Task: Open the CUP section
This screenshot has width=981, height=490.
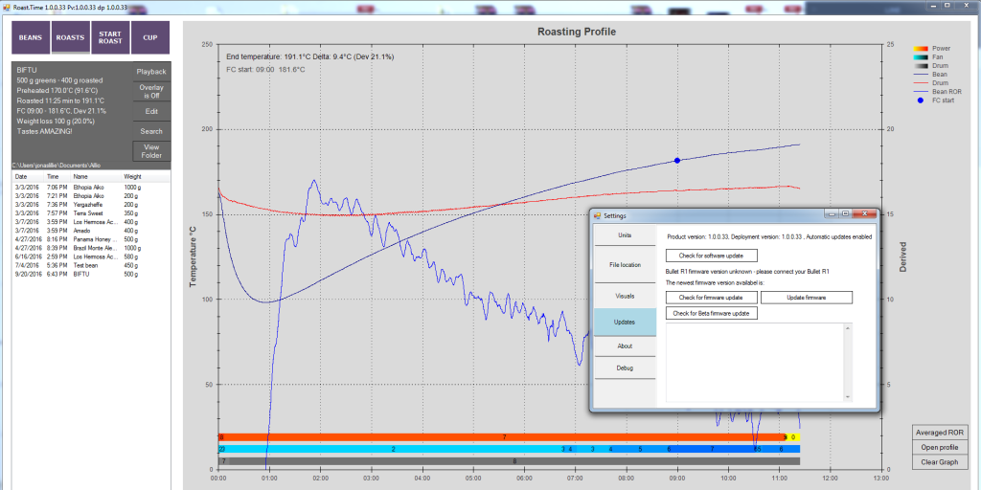Action: (150, 38)
